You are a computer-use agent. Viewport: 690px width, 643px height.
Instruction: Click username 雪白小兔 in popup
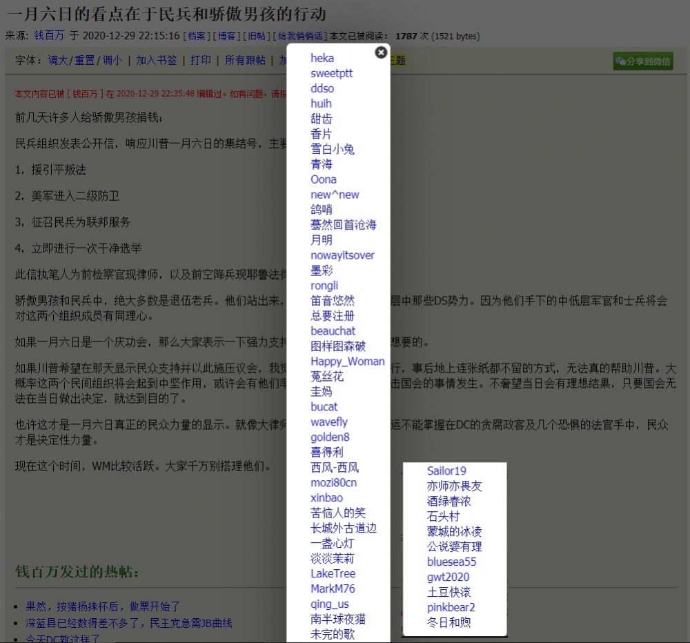[332, 149]
